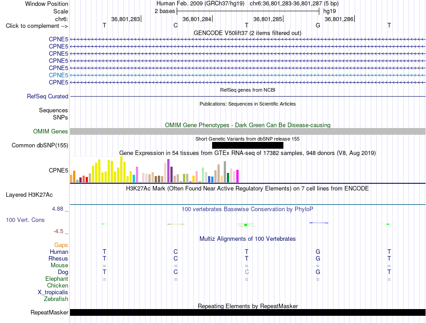
Task: Click the tall purple bar in GTEx chart
Action: click(169, 171)
